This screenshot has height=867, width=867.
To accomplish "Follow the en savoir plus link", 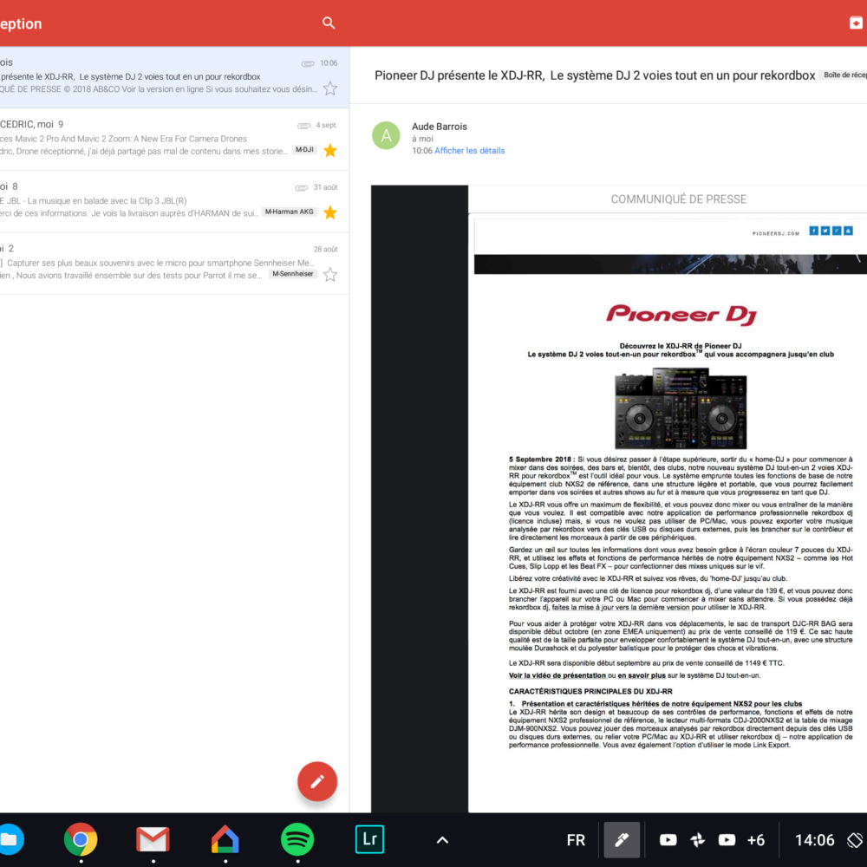I will click(x=642, y=675).
